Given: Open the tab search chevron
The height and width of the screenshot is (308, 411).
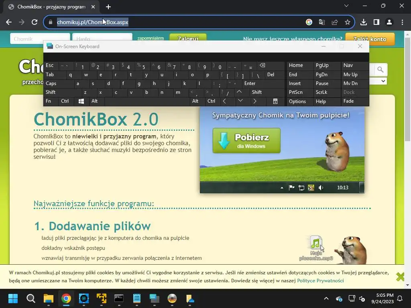Looking at the screenshot, I should click(x=346, y=6).
